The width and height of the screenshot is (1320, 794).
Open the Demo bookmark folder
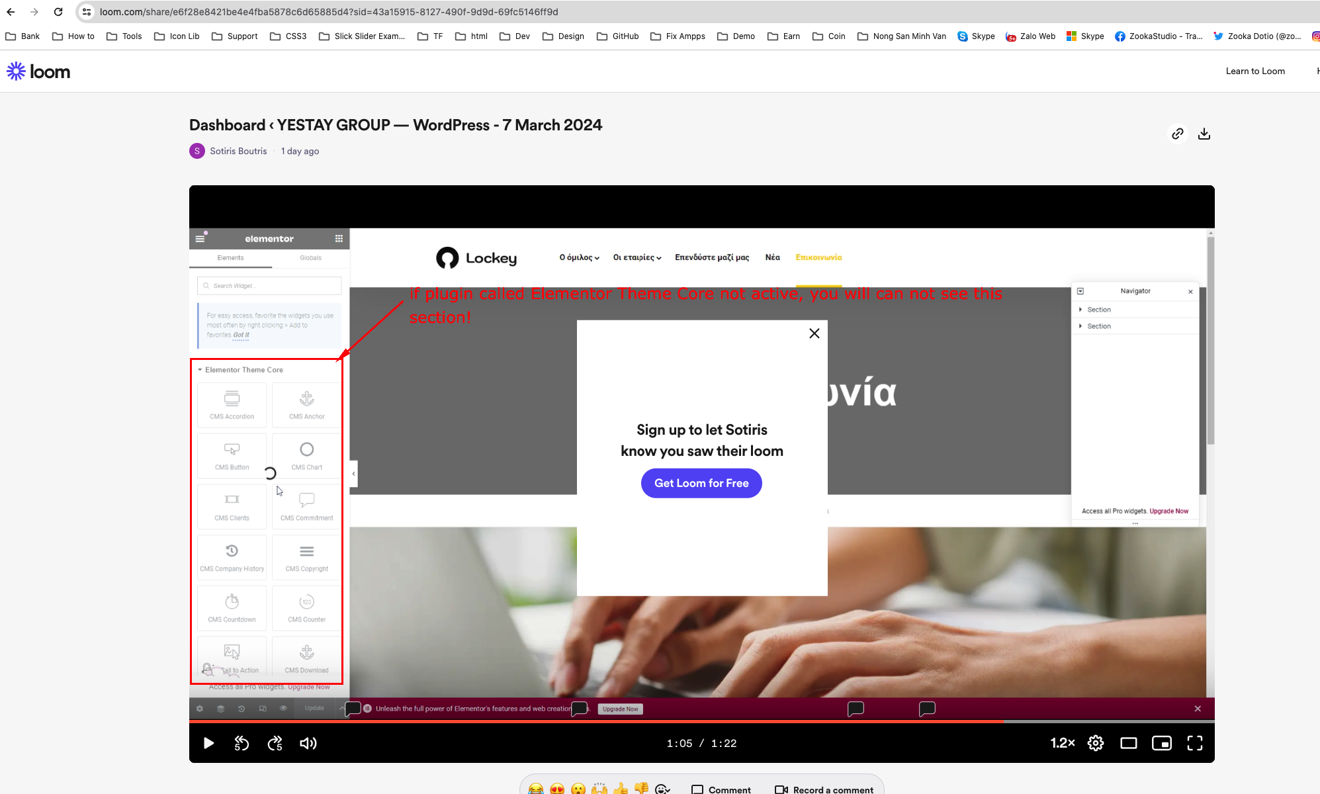click(736, 36)
